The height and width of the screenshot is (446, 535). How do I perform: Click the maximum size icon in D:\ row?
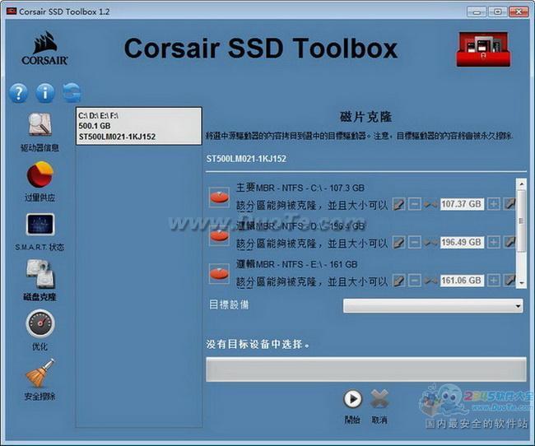pos(509,242)
